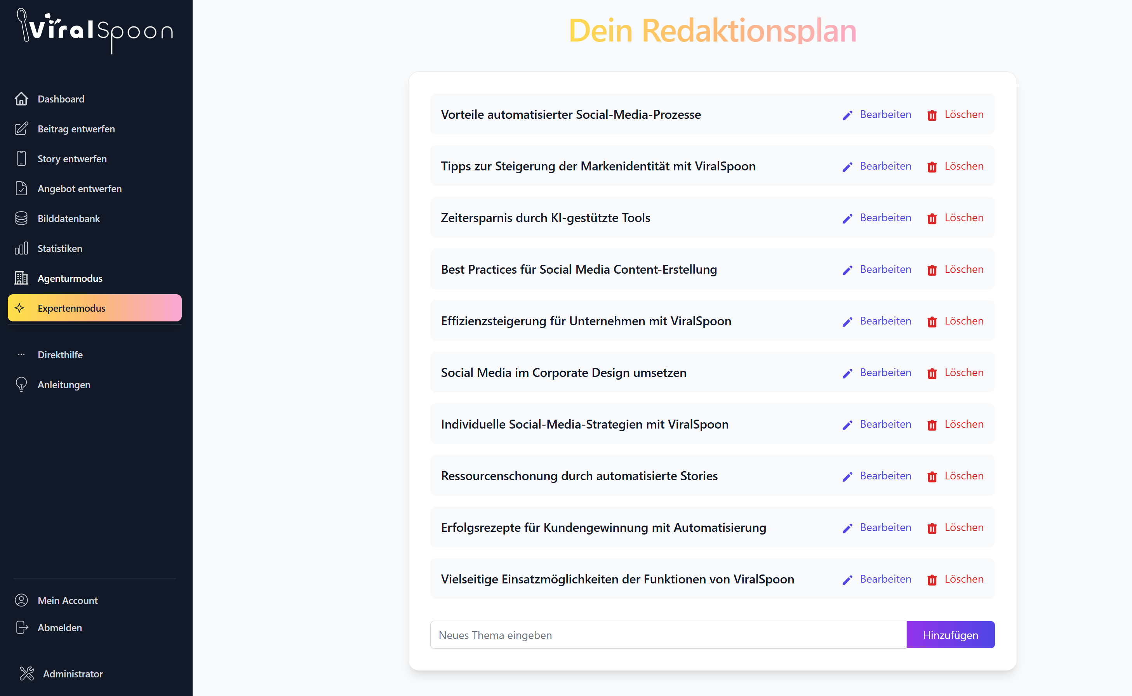Screen dimensions: 1132x696
Task: Click Bearbeiten for Social Media im Corporate Design
Action: point(877,372)
